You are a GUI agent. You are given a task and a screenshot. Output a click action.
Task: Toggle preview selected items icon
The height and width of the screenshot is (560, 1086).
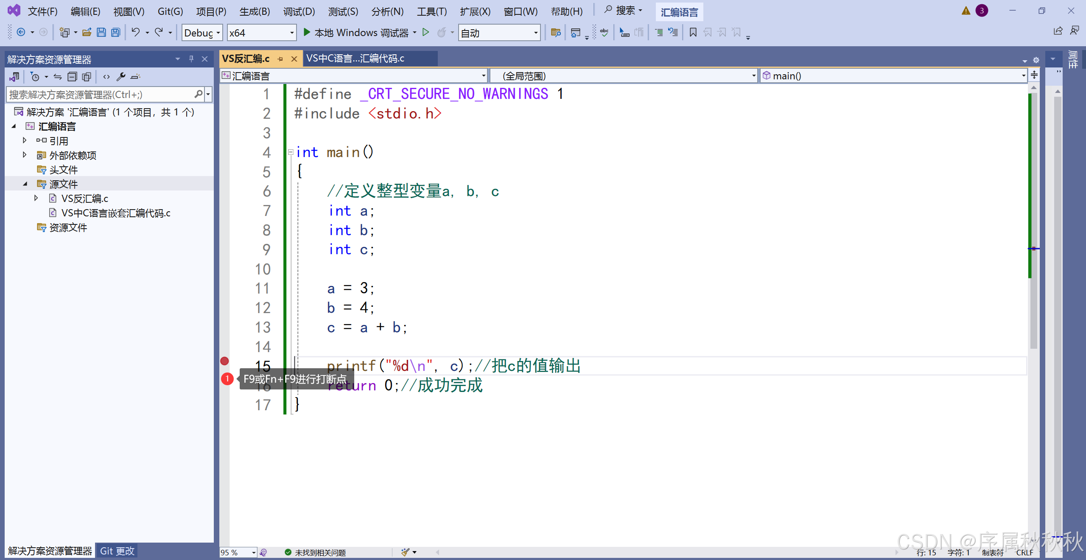[x=135, y=77]
